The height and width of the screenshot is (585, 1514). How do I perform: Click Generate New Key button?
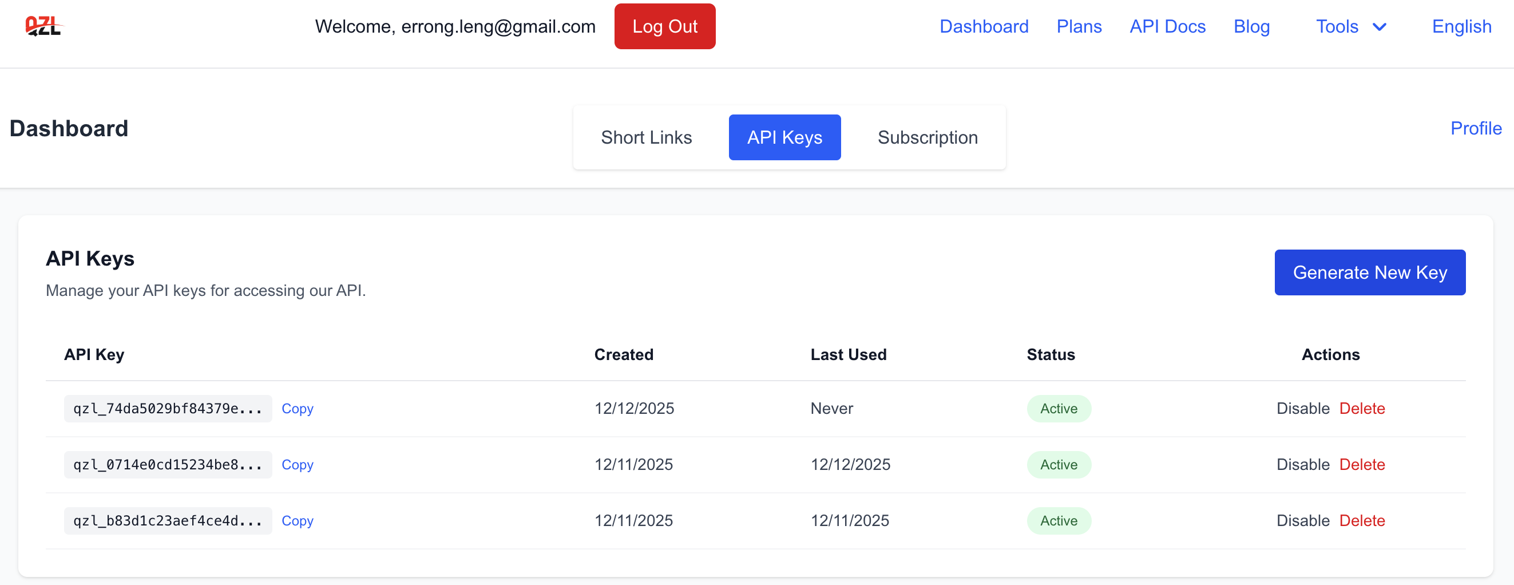[1369, 272]
